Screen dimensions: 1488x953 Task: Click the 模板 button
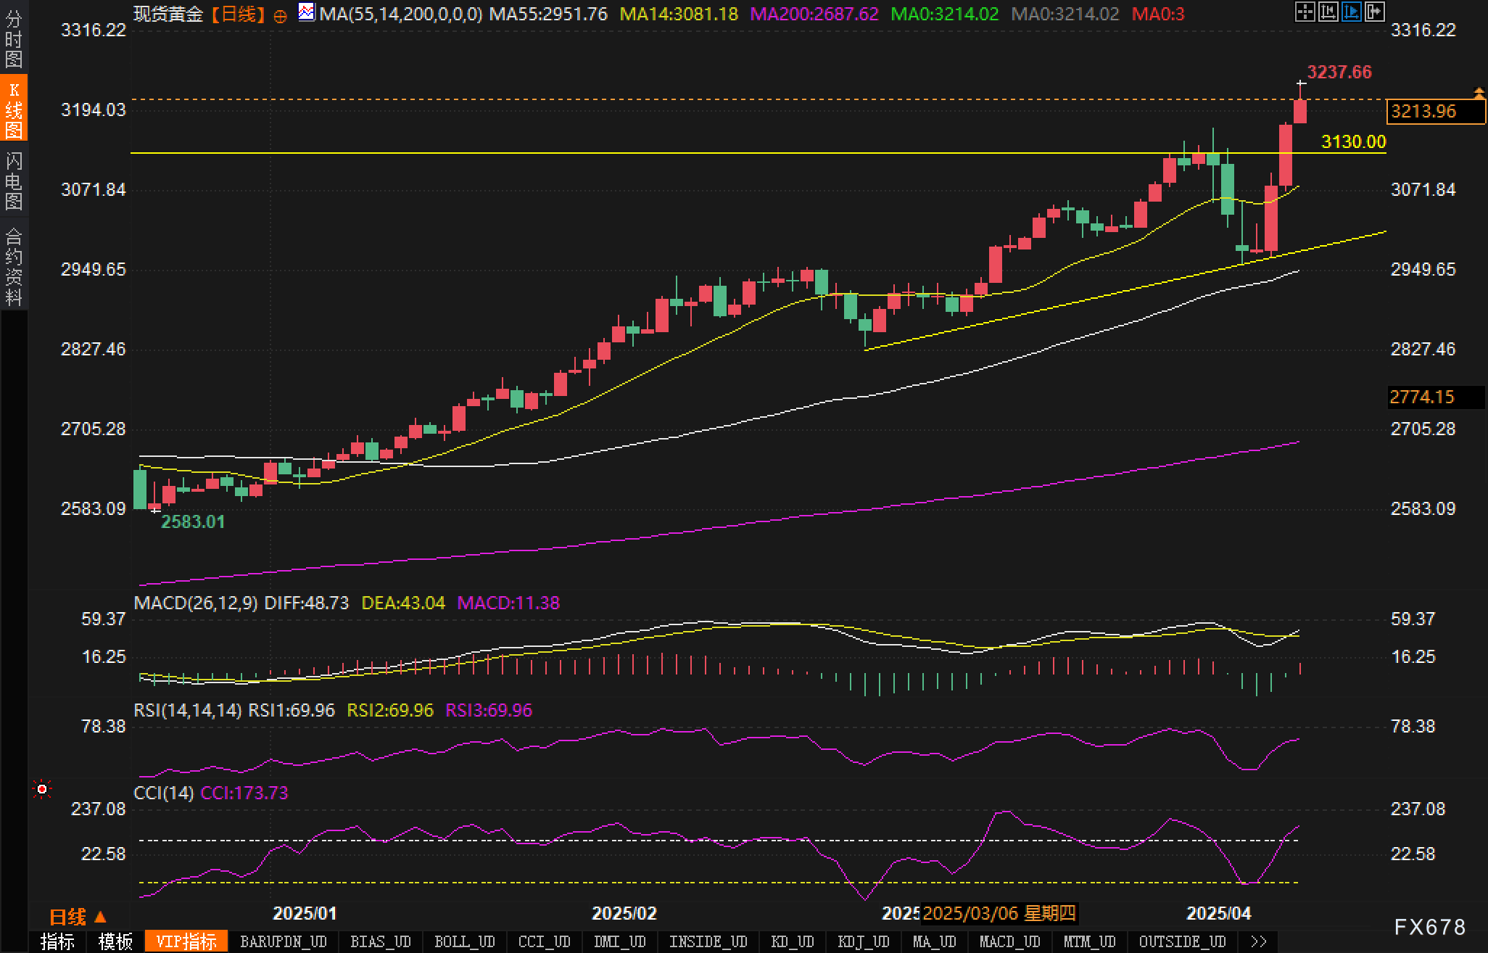tap(115, 941)
